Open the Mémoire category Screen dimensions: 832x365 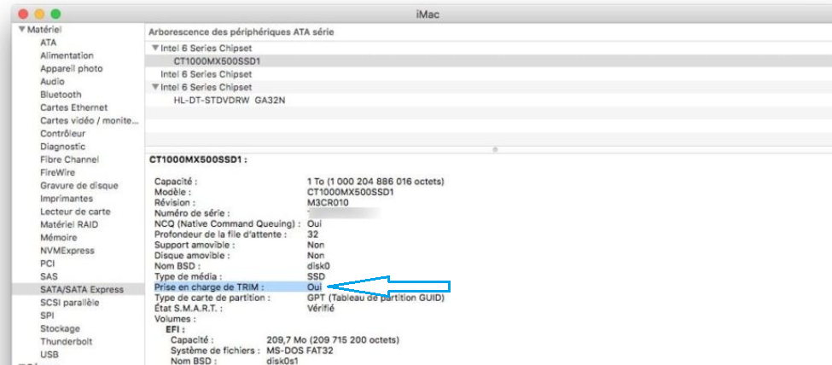58,238
